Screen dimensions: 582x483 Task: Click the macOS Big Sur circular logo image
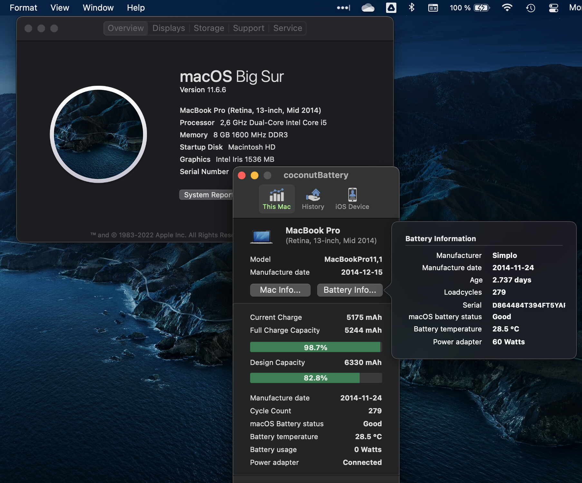tap(99, 134)
